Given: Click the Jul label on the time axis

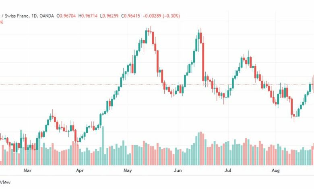Looking at the screenshot, I should pyautogui.click(x=228, y=171).
